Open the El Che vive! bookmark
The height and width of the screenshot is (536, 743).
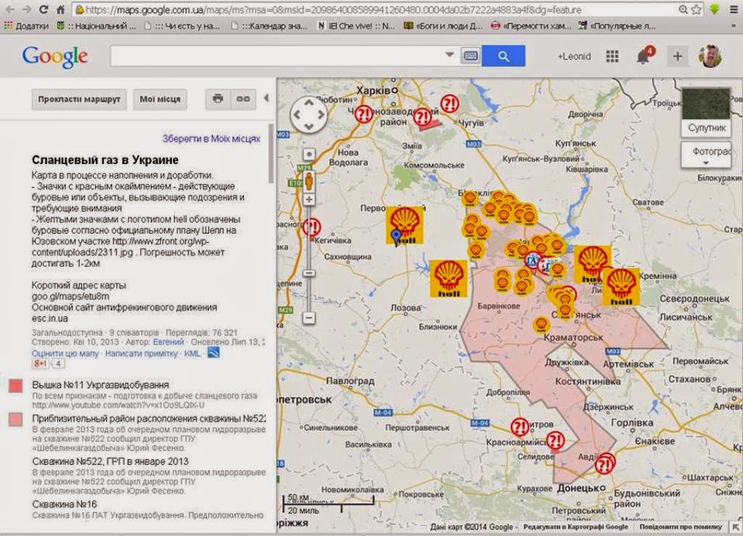pyautogui.click(x=356, y=26)
